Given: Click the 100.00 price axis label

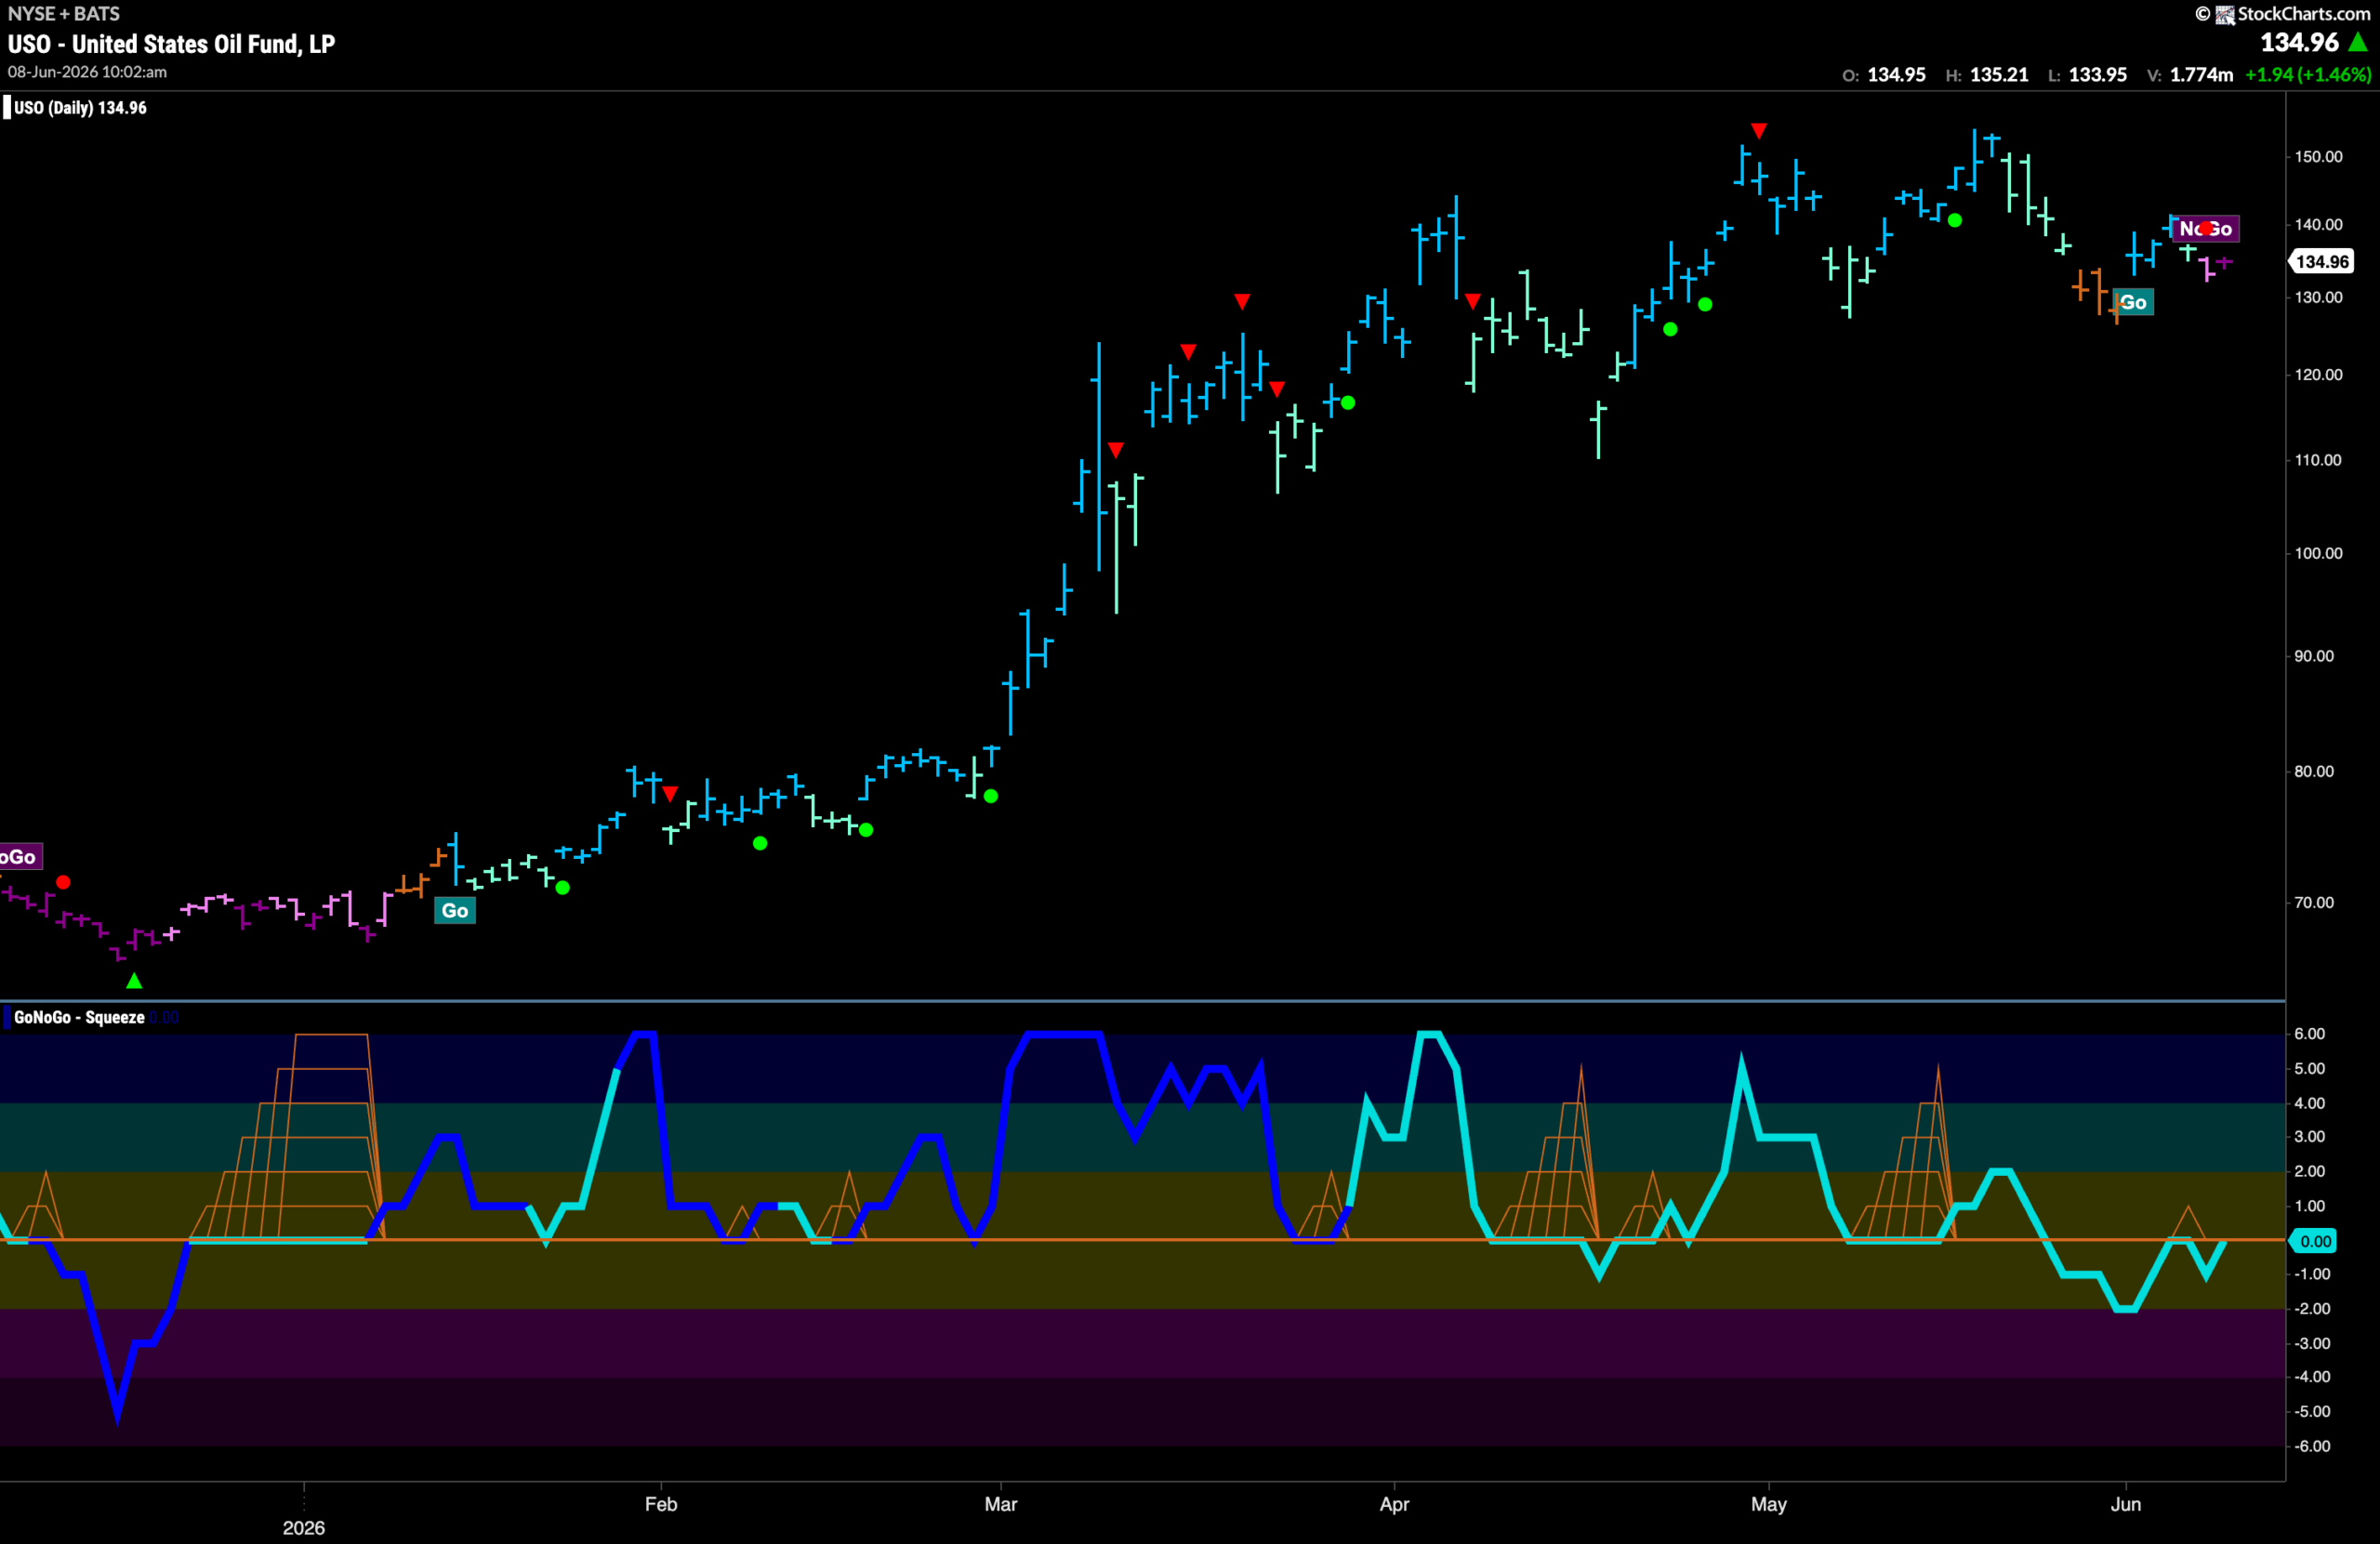Looking at the screenshot, I should 2317,553.
